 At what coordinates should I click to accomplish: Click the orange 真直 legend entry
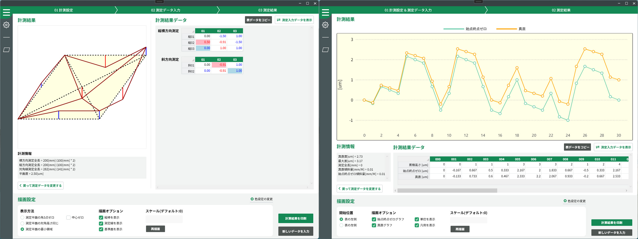511,29
